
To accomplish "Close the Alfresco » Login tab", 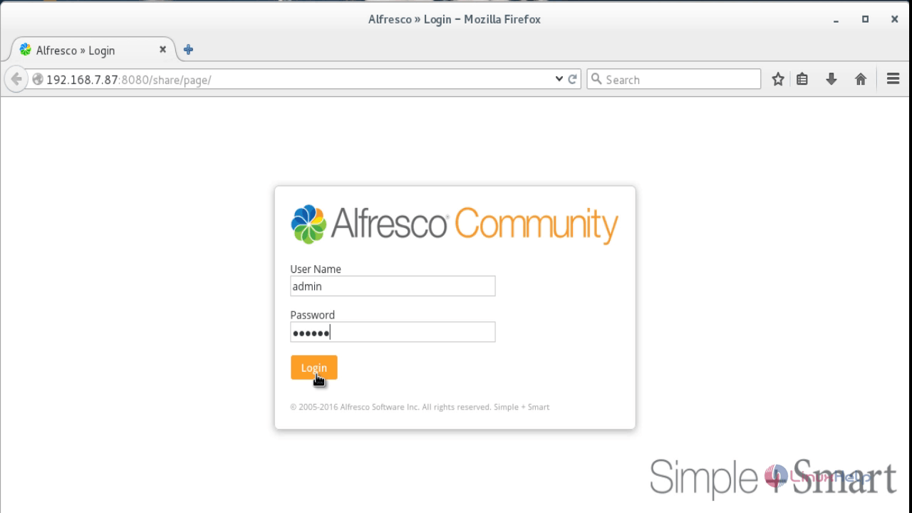I will [162, 50].
